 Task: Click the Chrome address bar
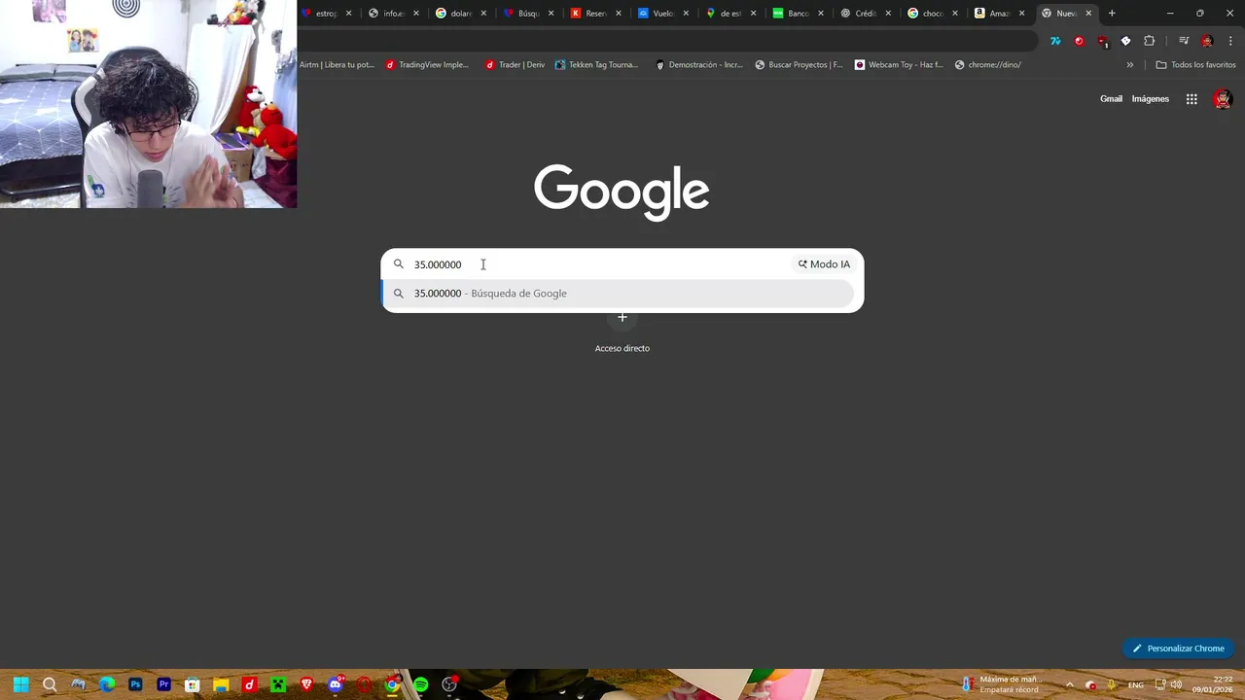click(x=666, y=41)
